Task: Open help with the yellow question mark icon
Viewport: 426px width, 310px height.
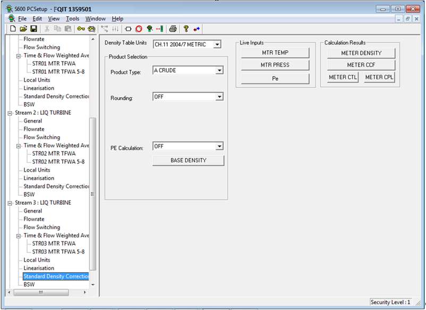Action: click(186, 29)
